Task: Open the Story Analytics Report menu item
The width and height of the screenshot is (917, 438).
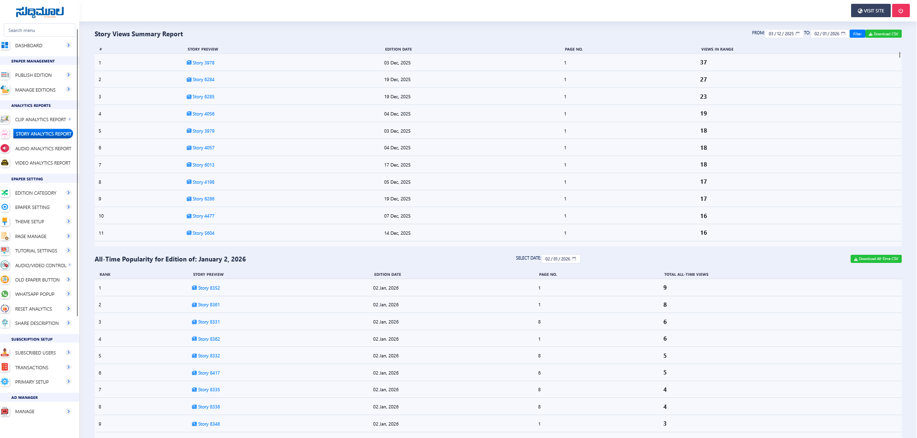Action: pos(43,134)
